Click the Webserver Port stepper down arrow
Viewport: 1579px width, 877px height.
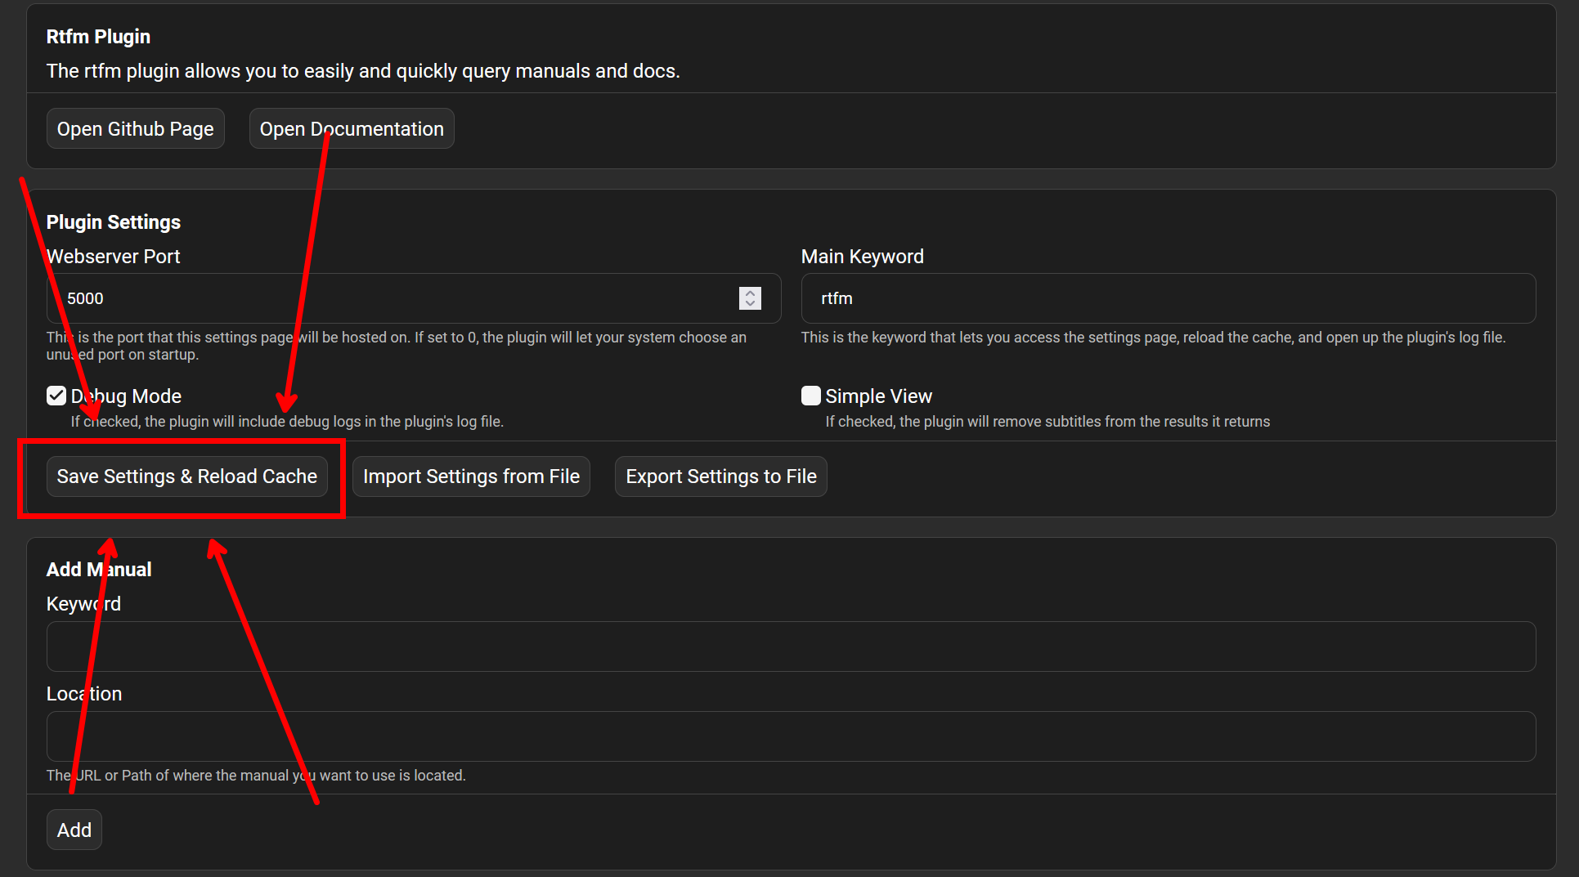pos(750,303)
